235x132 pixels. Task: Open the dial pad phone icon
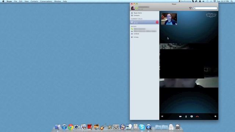click(190, 8)
